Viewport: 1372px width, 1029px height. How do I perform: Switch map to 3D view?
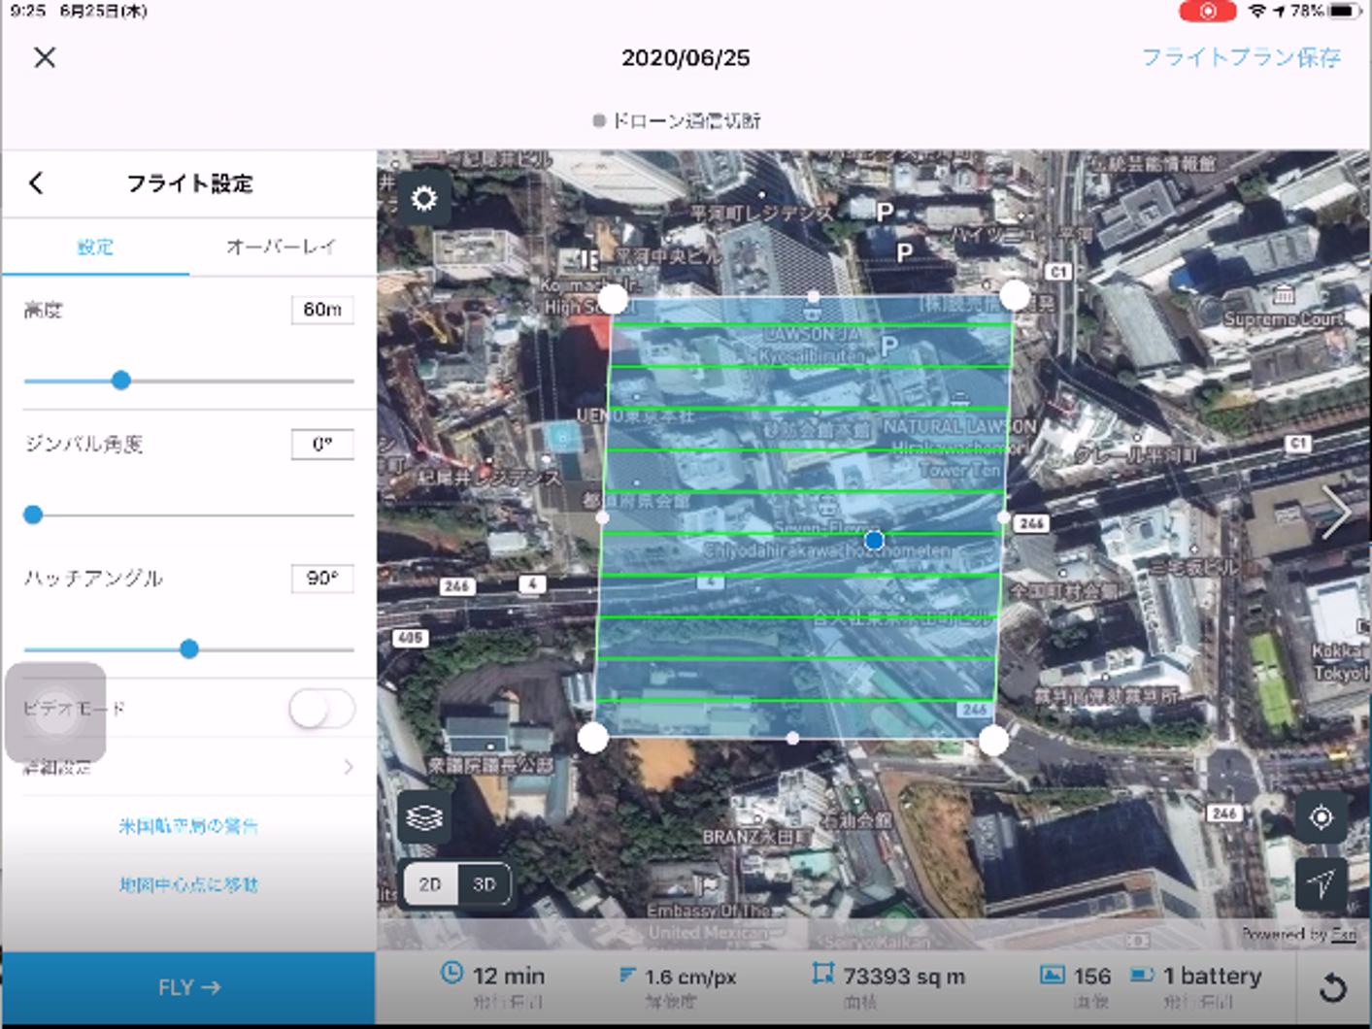(x=484, y=884)
